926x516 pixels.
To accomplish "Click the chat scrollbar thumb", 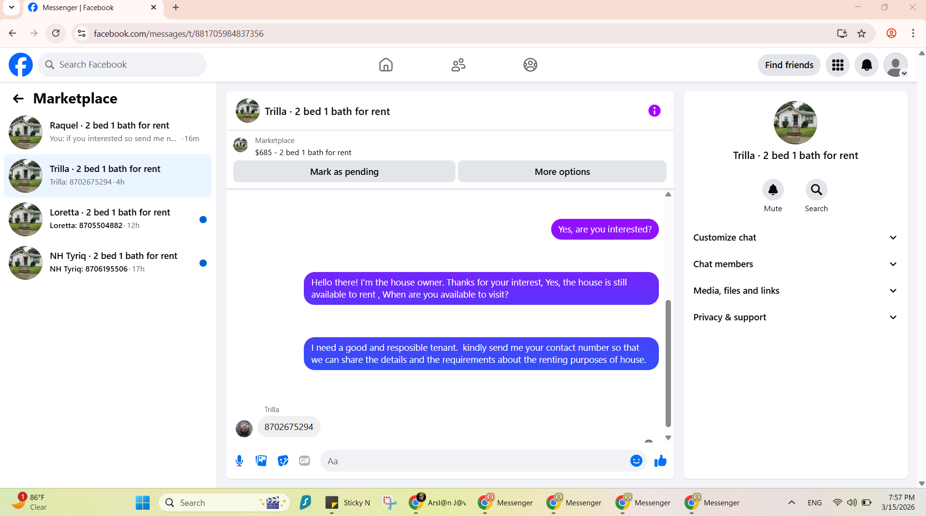I will pos(668,363).
